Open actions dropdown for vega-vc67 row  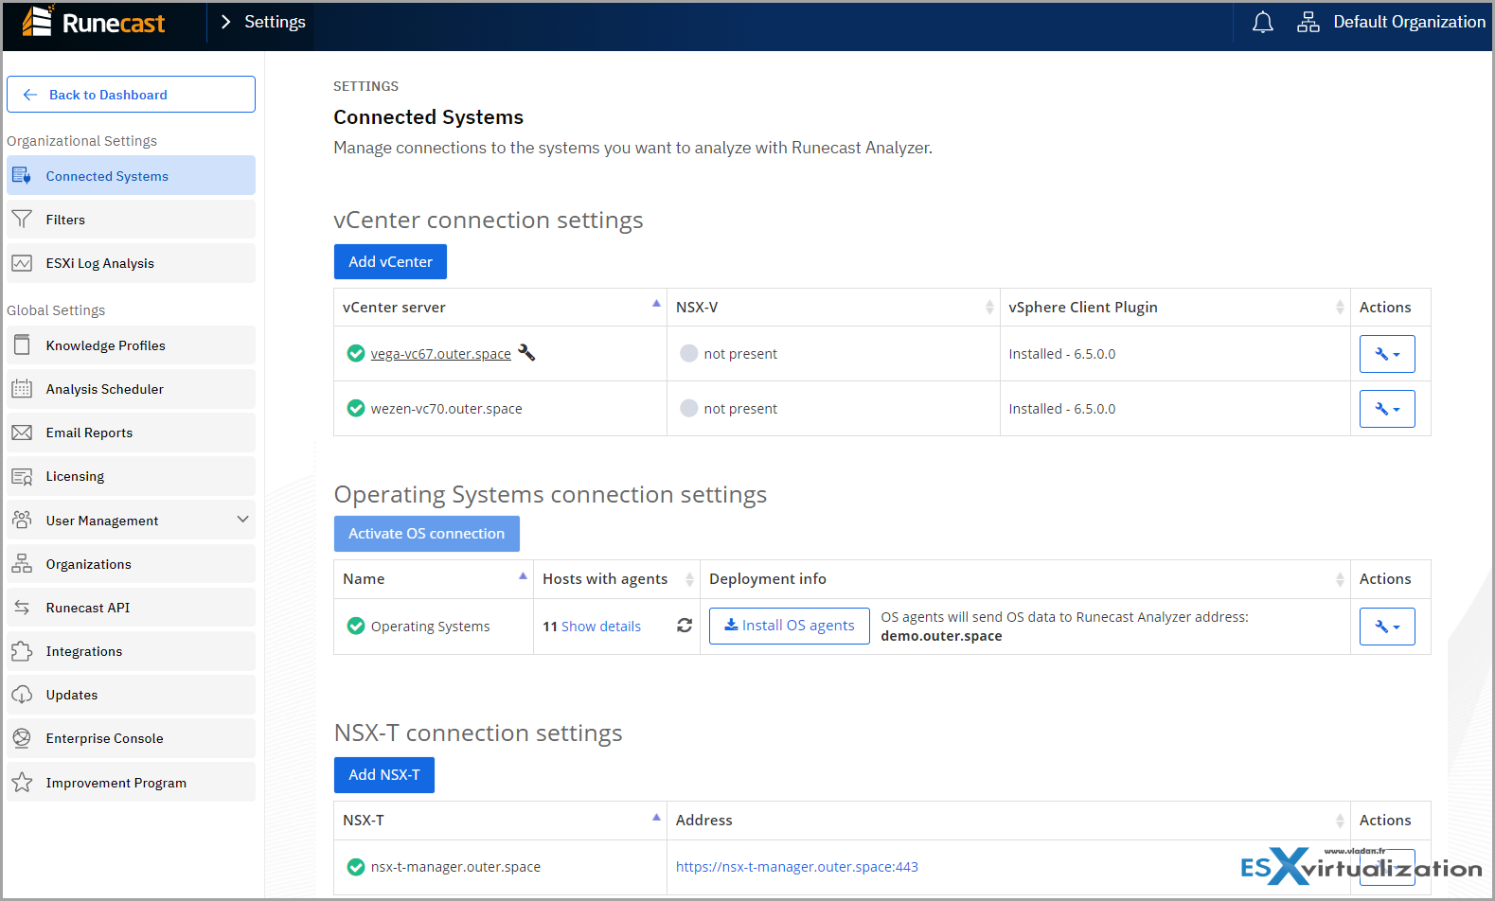click(x=1387, y=354)
